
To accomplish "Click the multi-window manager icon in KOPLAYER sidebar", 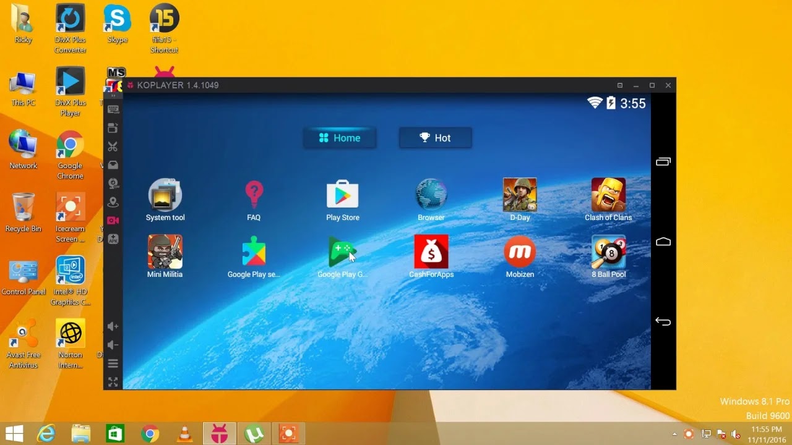I will (113, 128).
